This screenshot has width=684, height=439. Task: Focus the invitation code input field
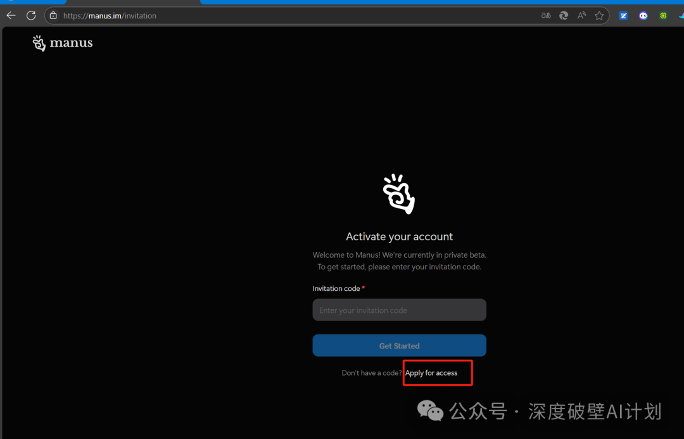[399, 310]
